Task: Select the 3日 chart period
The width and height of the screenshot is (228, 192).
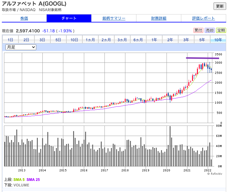Action: [42, 40]
